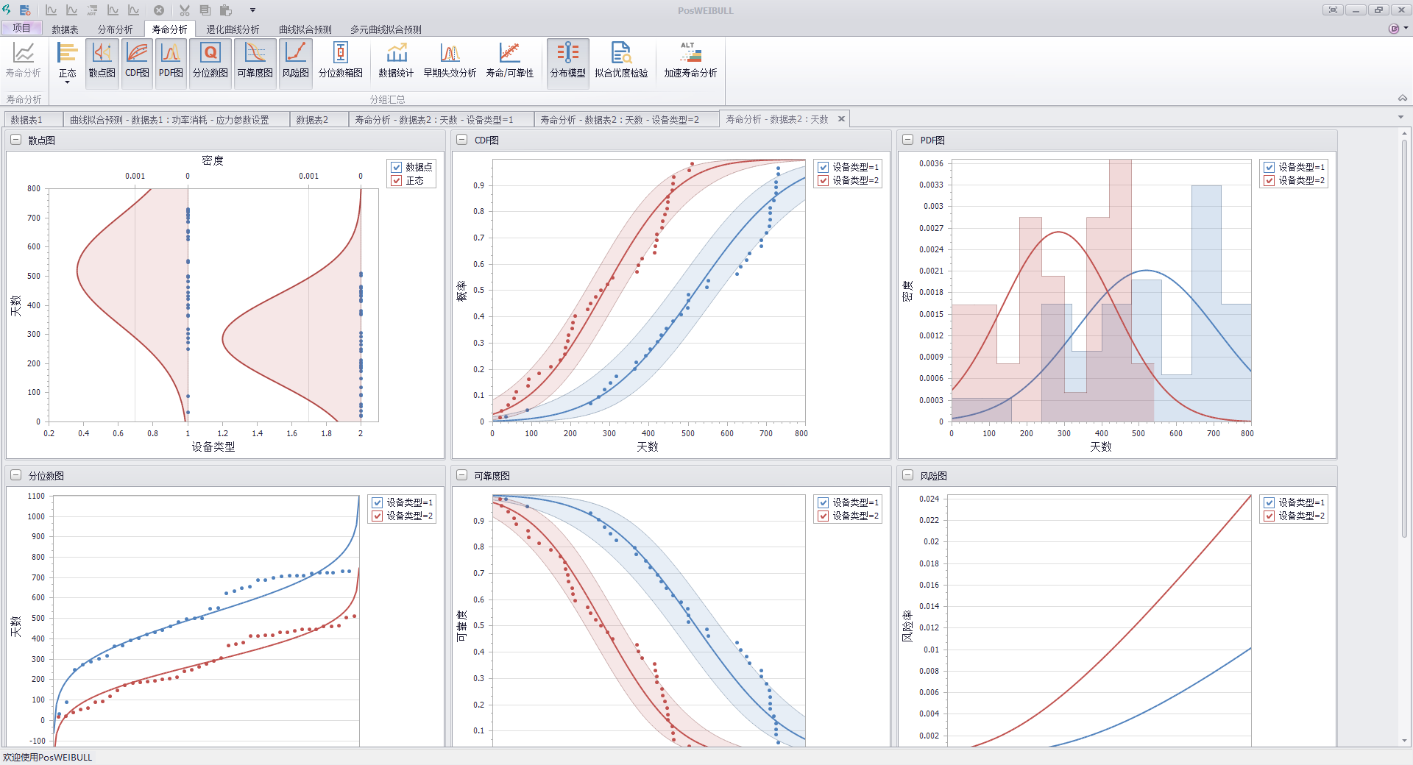1413x765 pixels.
Task: Click the 寿命分析 life analysis icon in the ribbon
Action: point(24,60)
